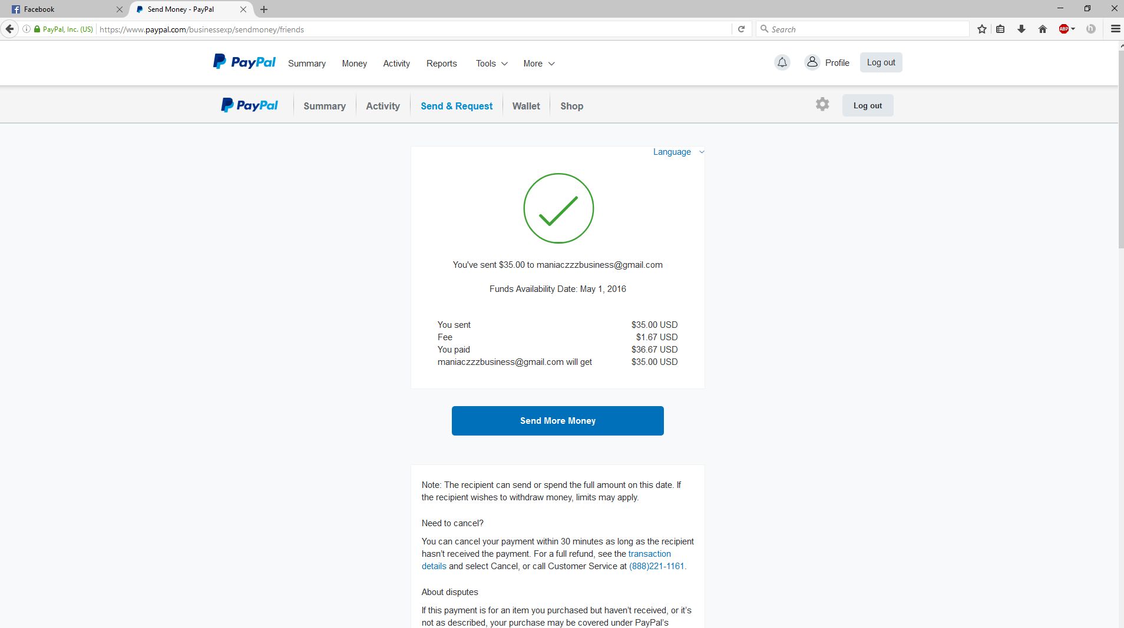Open Money in the top header

(x=354, y=64)
